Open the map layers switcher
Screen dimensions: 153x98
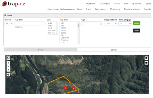click(x=146, y=58)
